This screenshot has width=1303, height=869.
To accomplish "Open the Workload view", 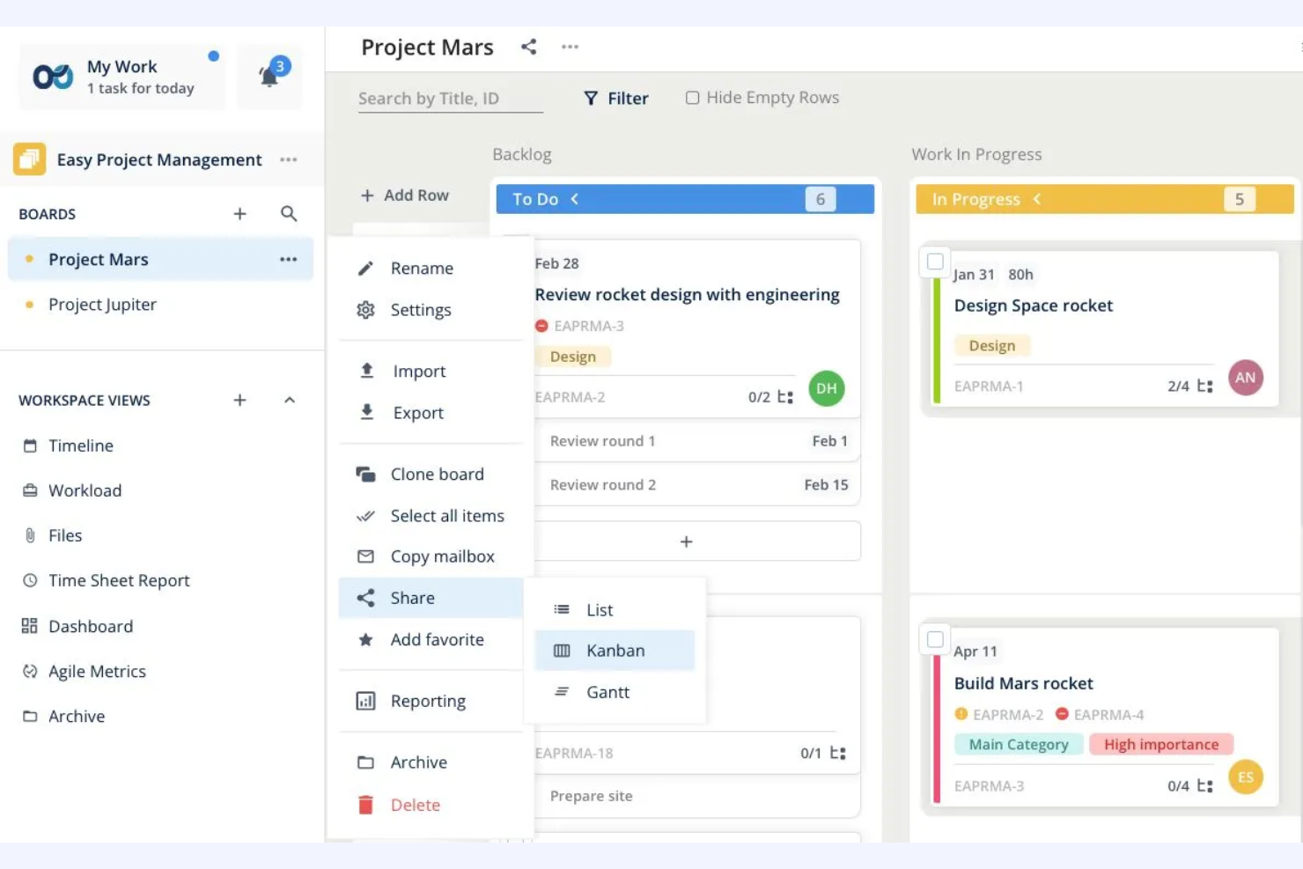I will 85,490.
